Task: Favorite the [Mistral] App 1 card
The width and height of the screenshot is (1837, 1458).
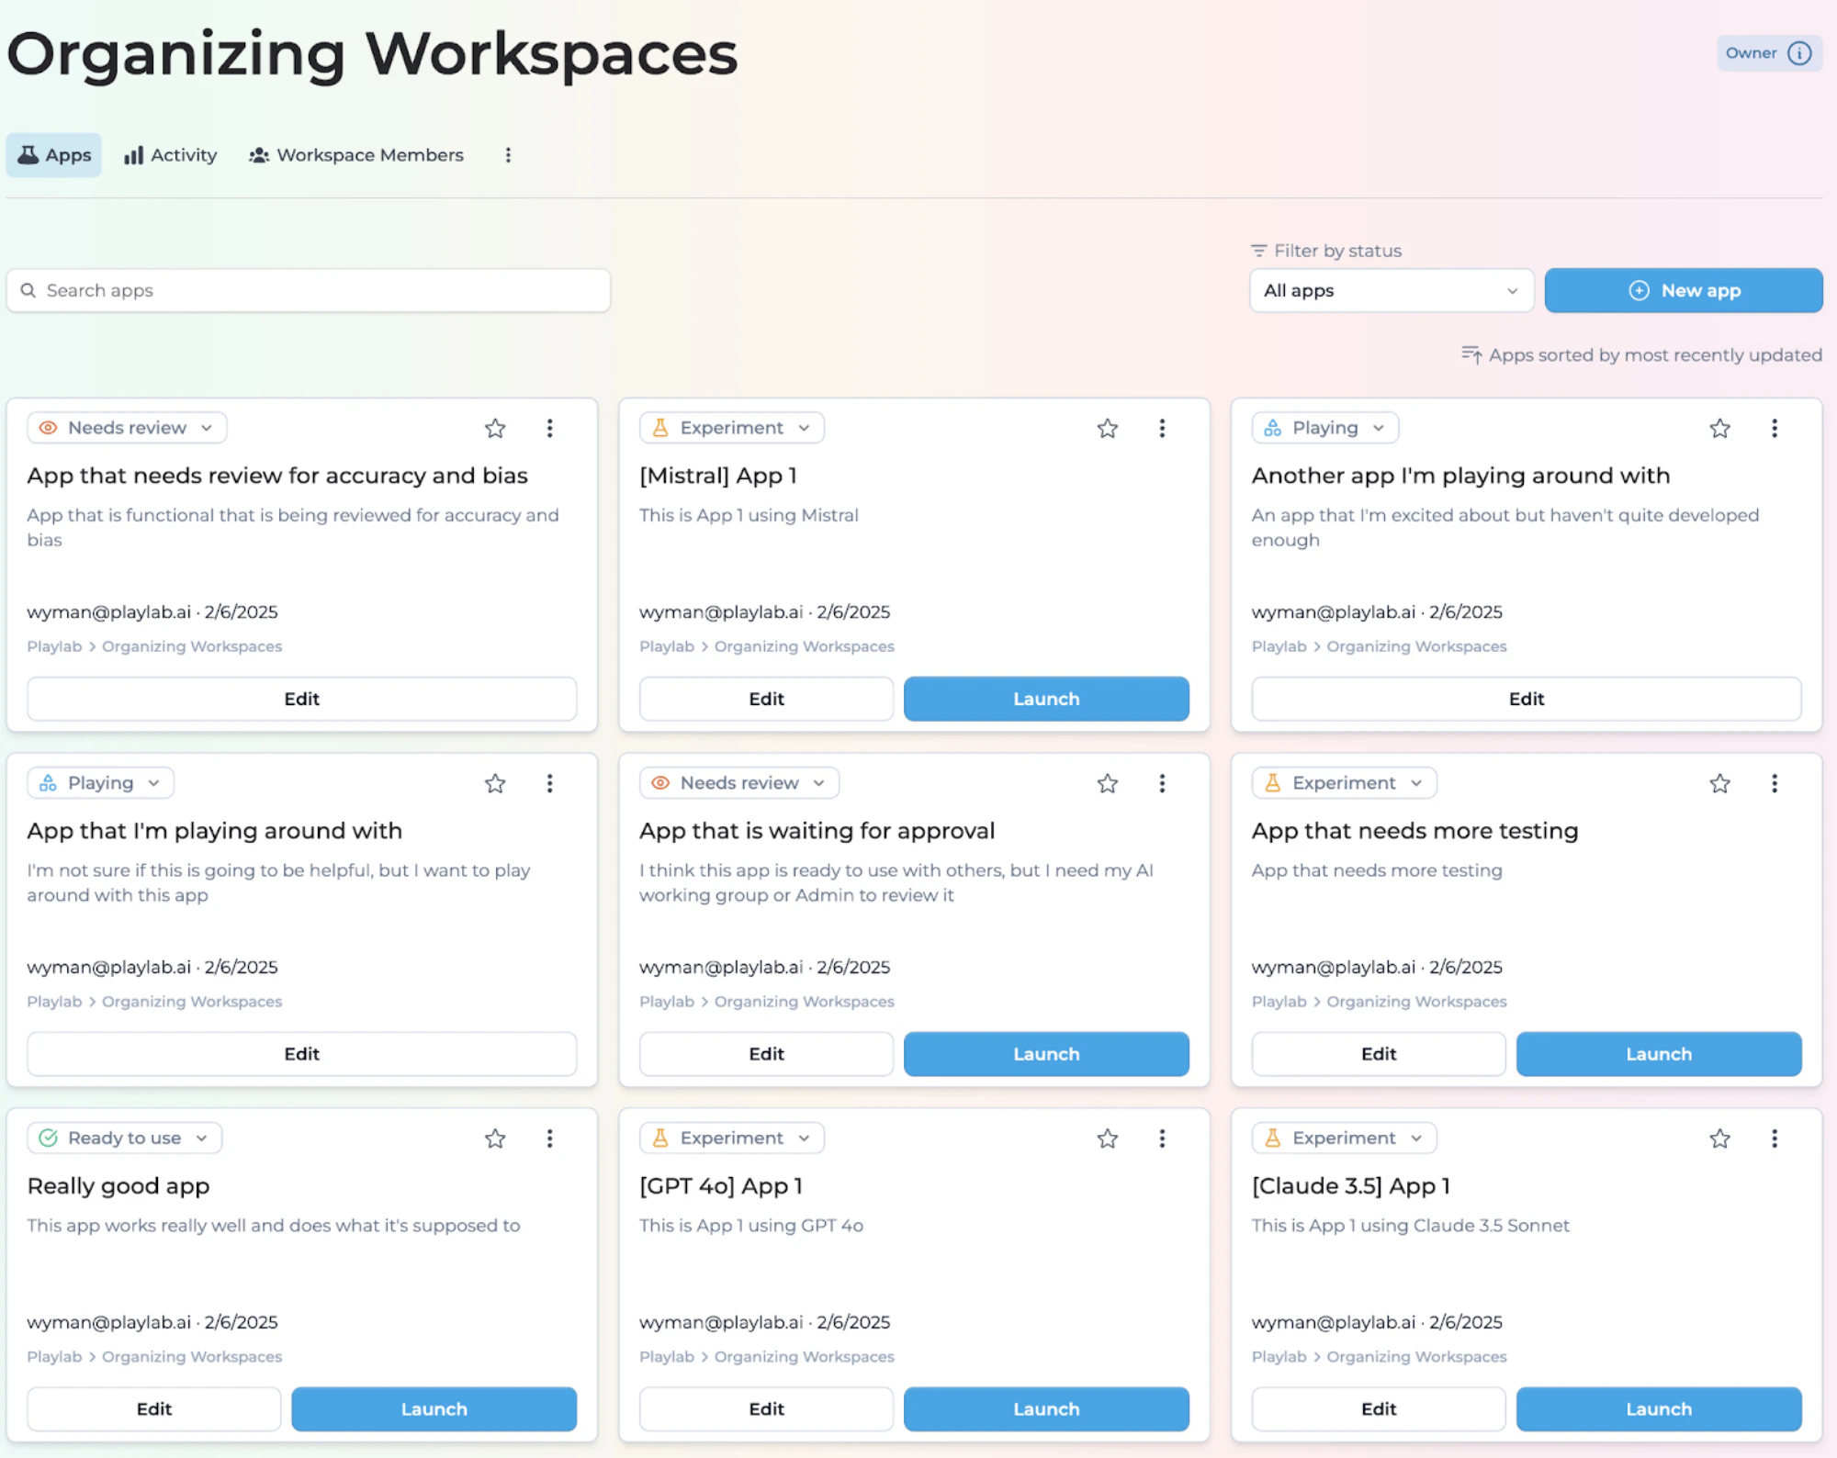Action: [1108, 428]
